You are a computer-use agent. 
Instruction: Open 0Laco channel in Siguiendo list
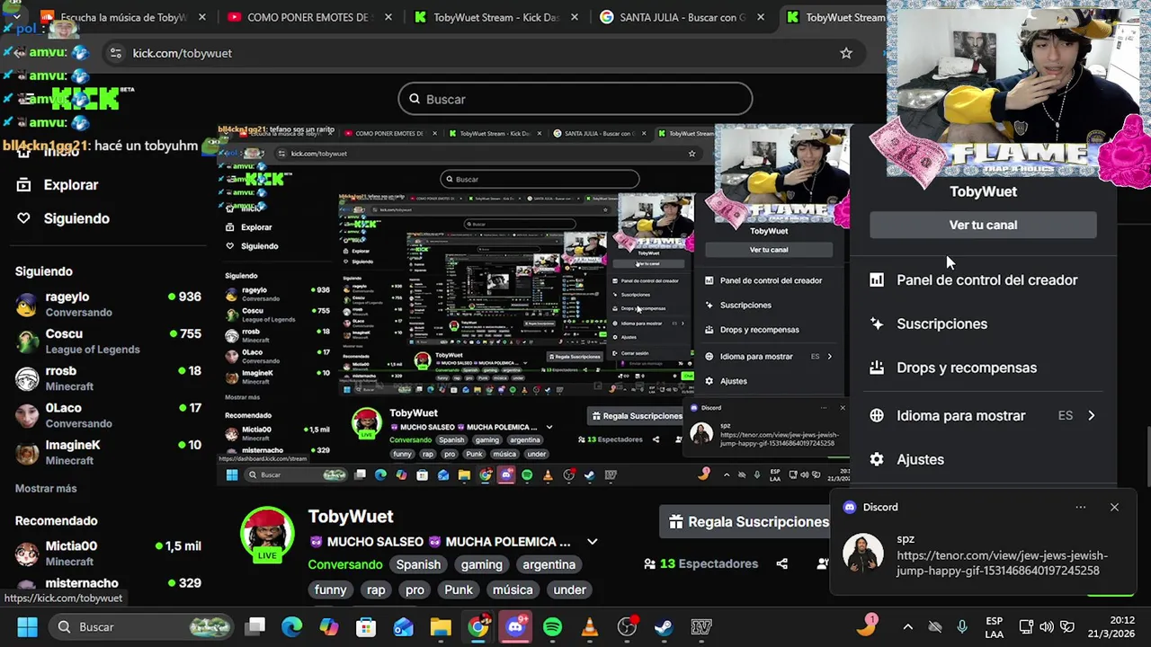point(108,414)
